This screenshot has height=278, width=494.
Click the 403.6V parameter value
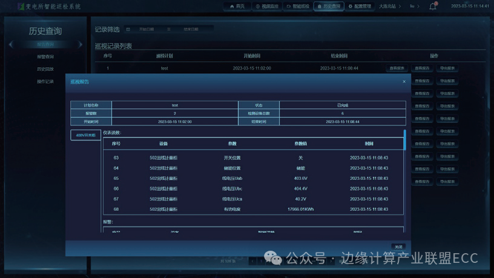[x=300, y=179]
